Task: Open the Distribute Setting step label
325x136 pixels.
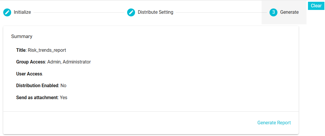Action: [x=155, y=12]
